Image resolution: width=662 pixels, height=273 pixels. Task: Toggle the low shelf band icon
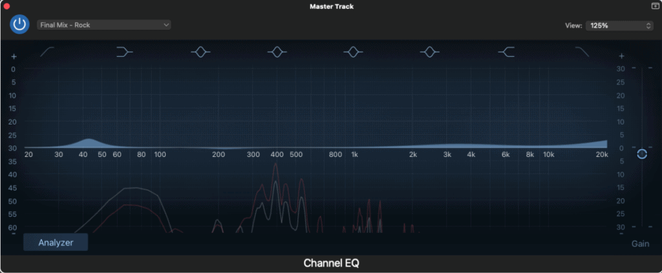(124, 52)
